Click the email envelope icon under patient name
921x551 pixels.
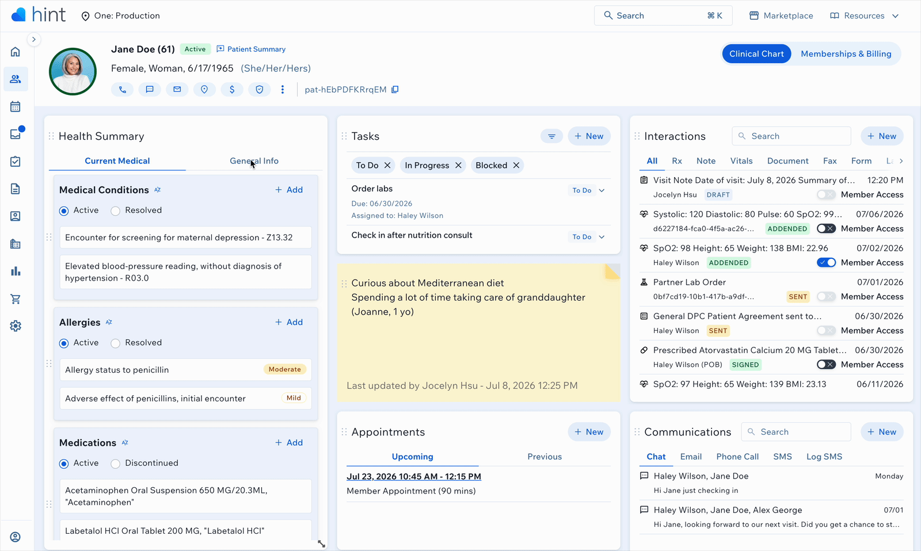pos(177,89)
